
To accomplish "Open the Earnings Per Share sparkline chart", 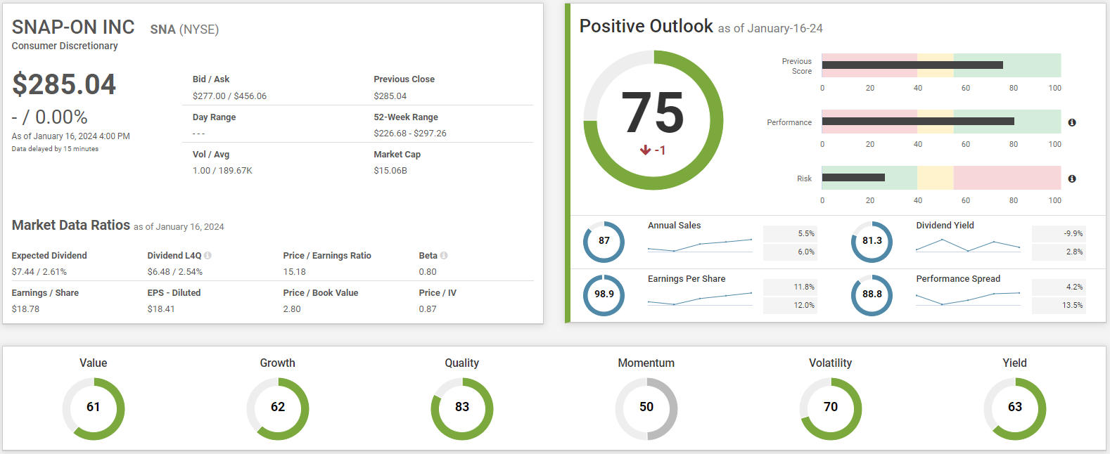I will (700, 299).
